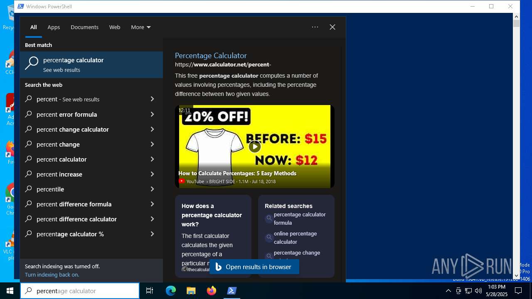Click the taskbar search input box
The image size is (532, 299).
point(80,291)
